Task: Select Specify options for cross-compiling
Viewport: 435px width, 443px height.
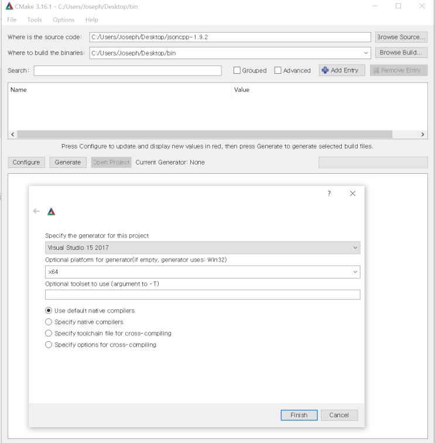Action: click(x=49, y=345)
